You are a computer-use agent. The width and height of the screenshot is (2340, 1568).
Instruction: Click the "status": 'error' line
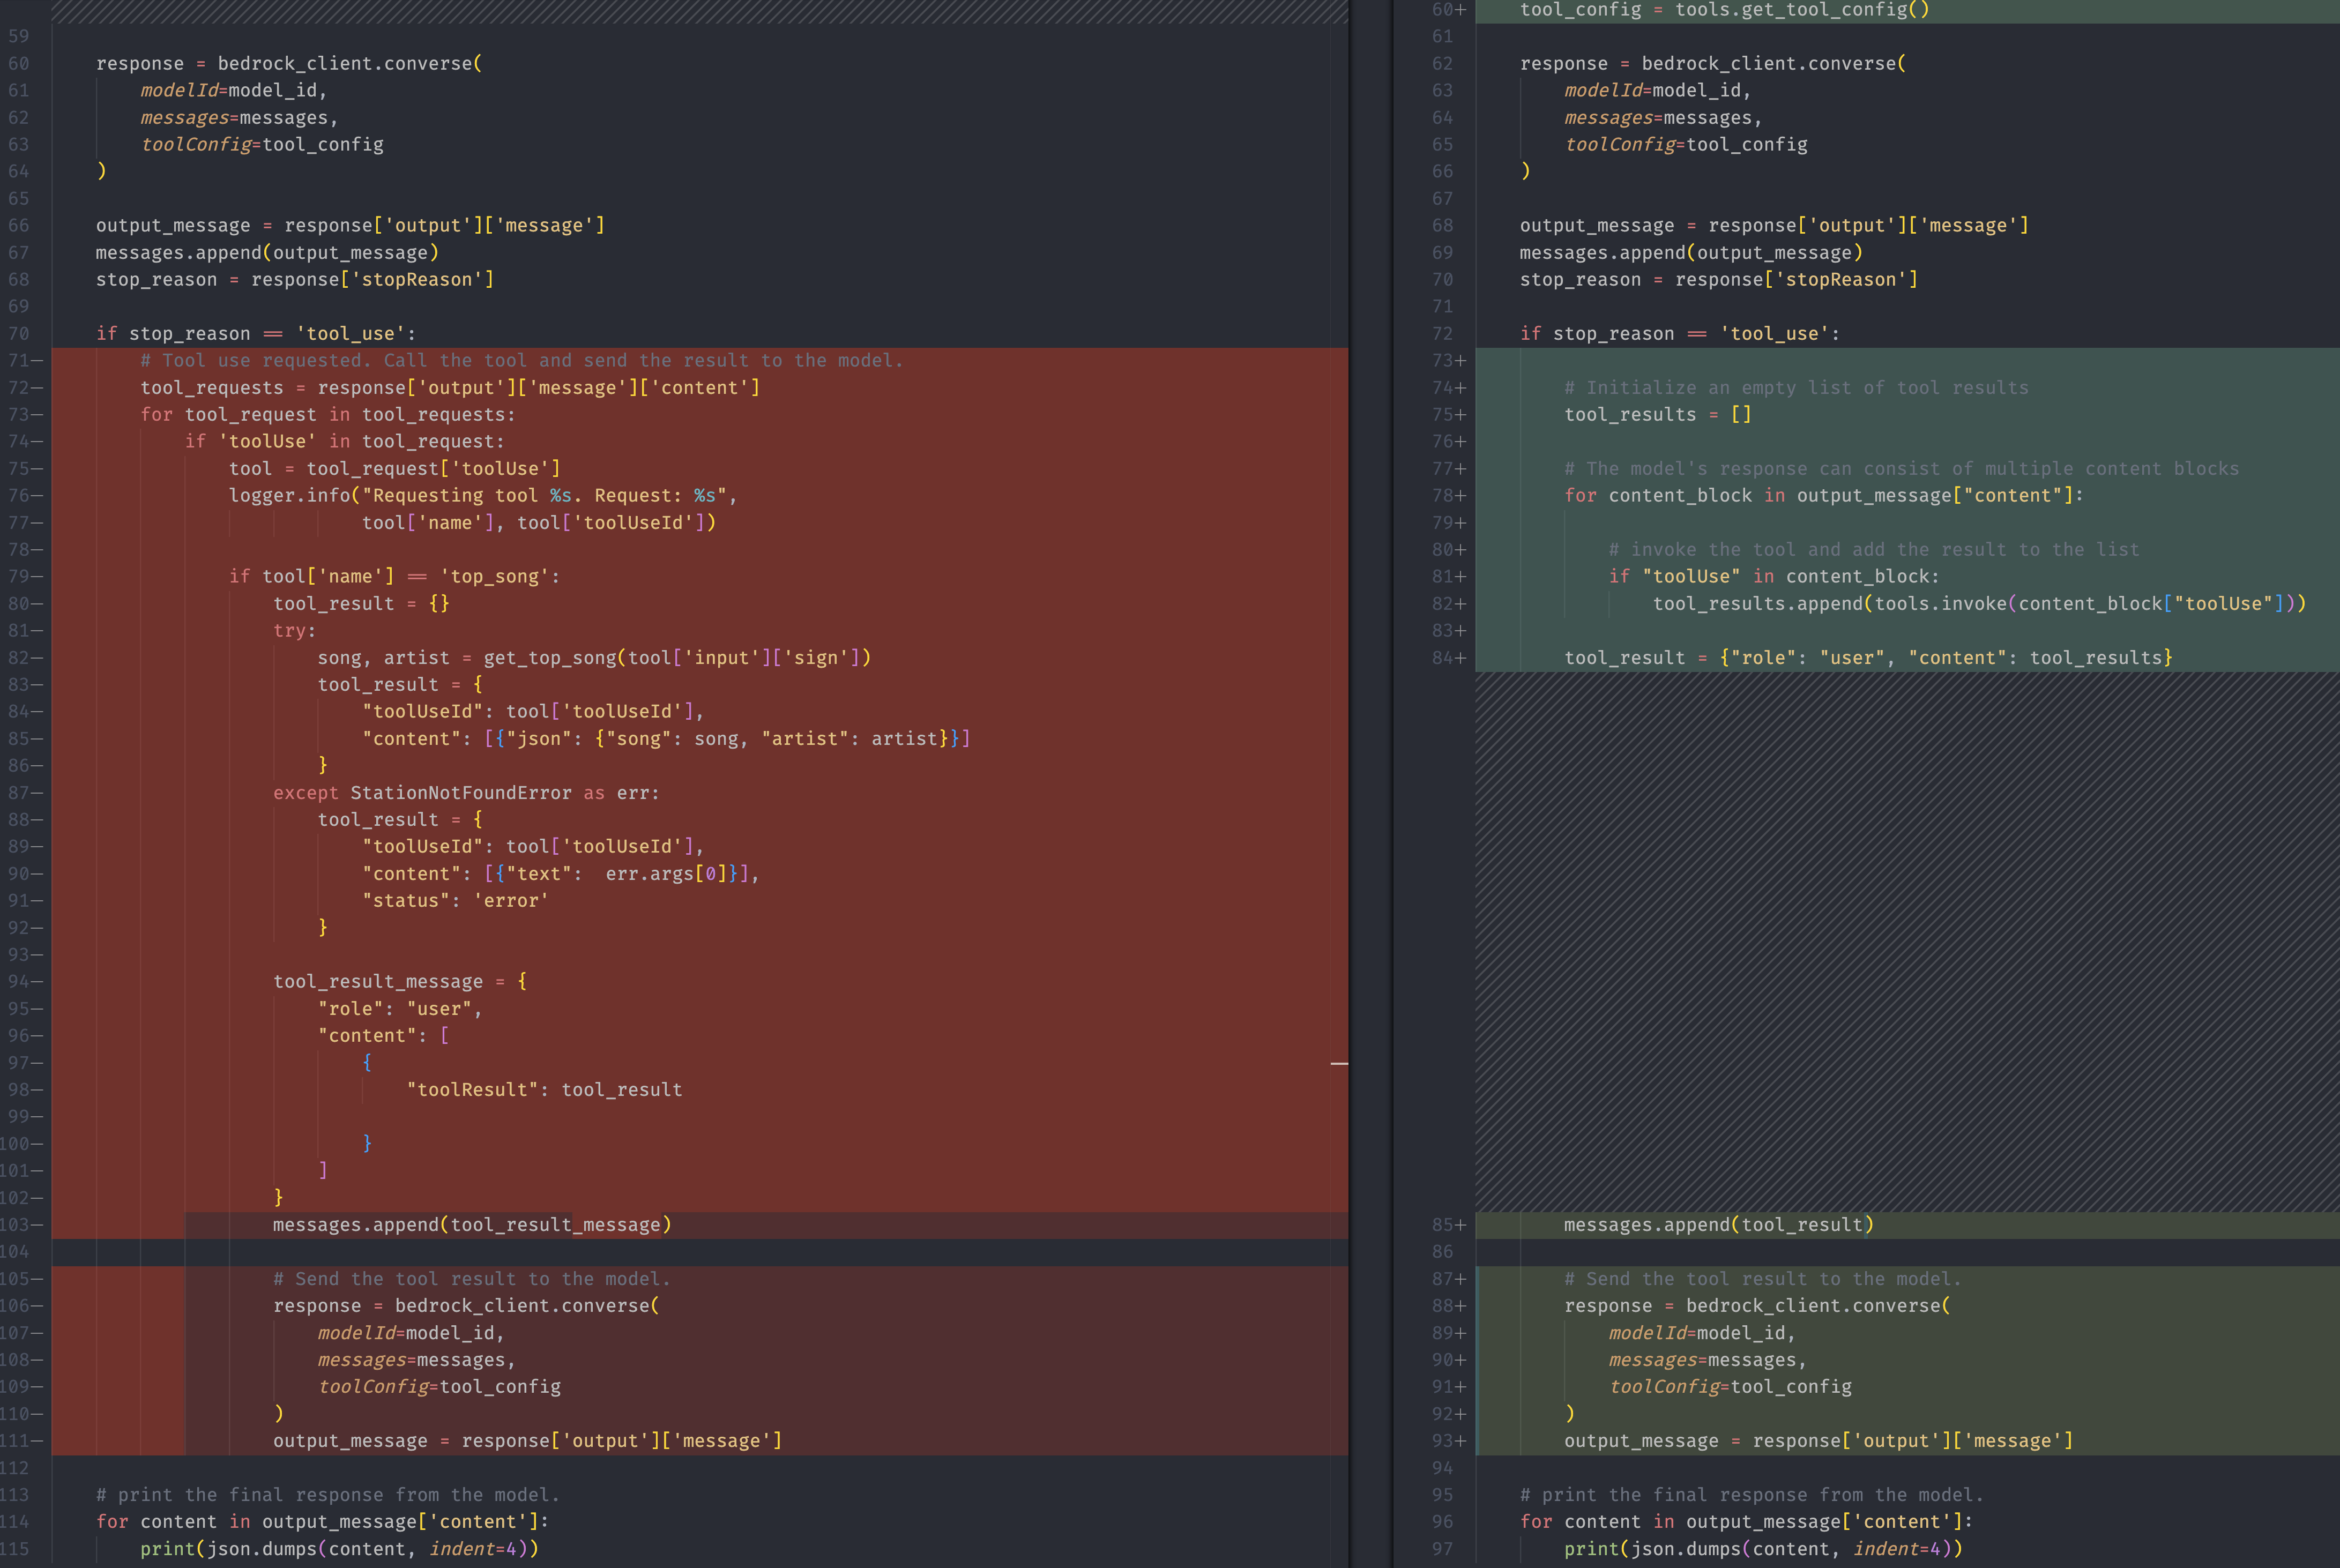coord(455,901)
